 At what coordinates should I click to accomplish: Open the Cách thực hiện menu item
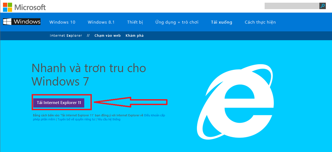tap(260, 22)
